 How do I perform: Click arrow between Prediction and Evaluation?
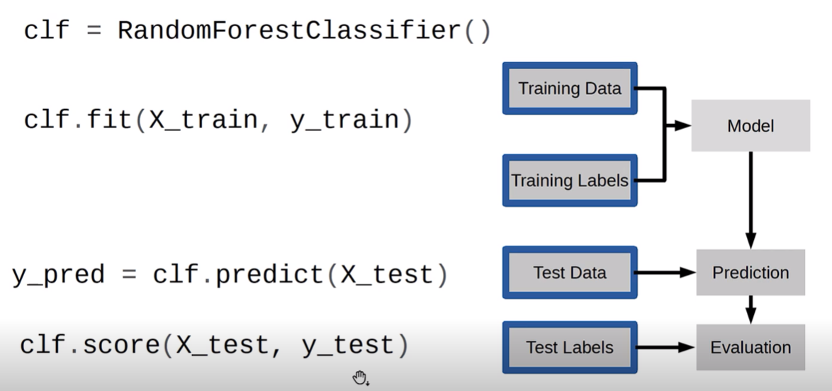(751, 310)
